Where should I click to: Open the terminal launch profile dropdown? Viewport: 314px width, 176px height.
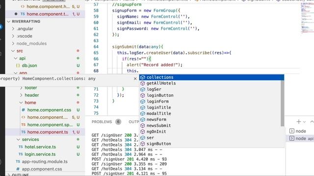pyautogui.click(x=304, y=122)
